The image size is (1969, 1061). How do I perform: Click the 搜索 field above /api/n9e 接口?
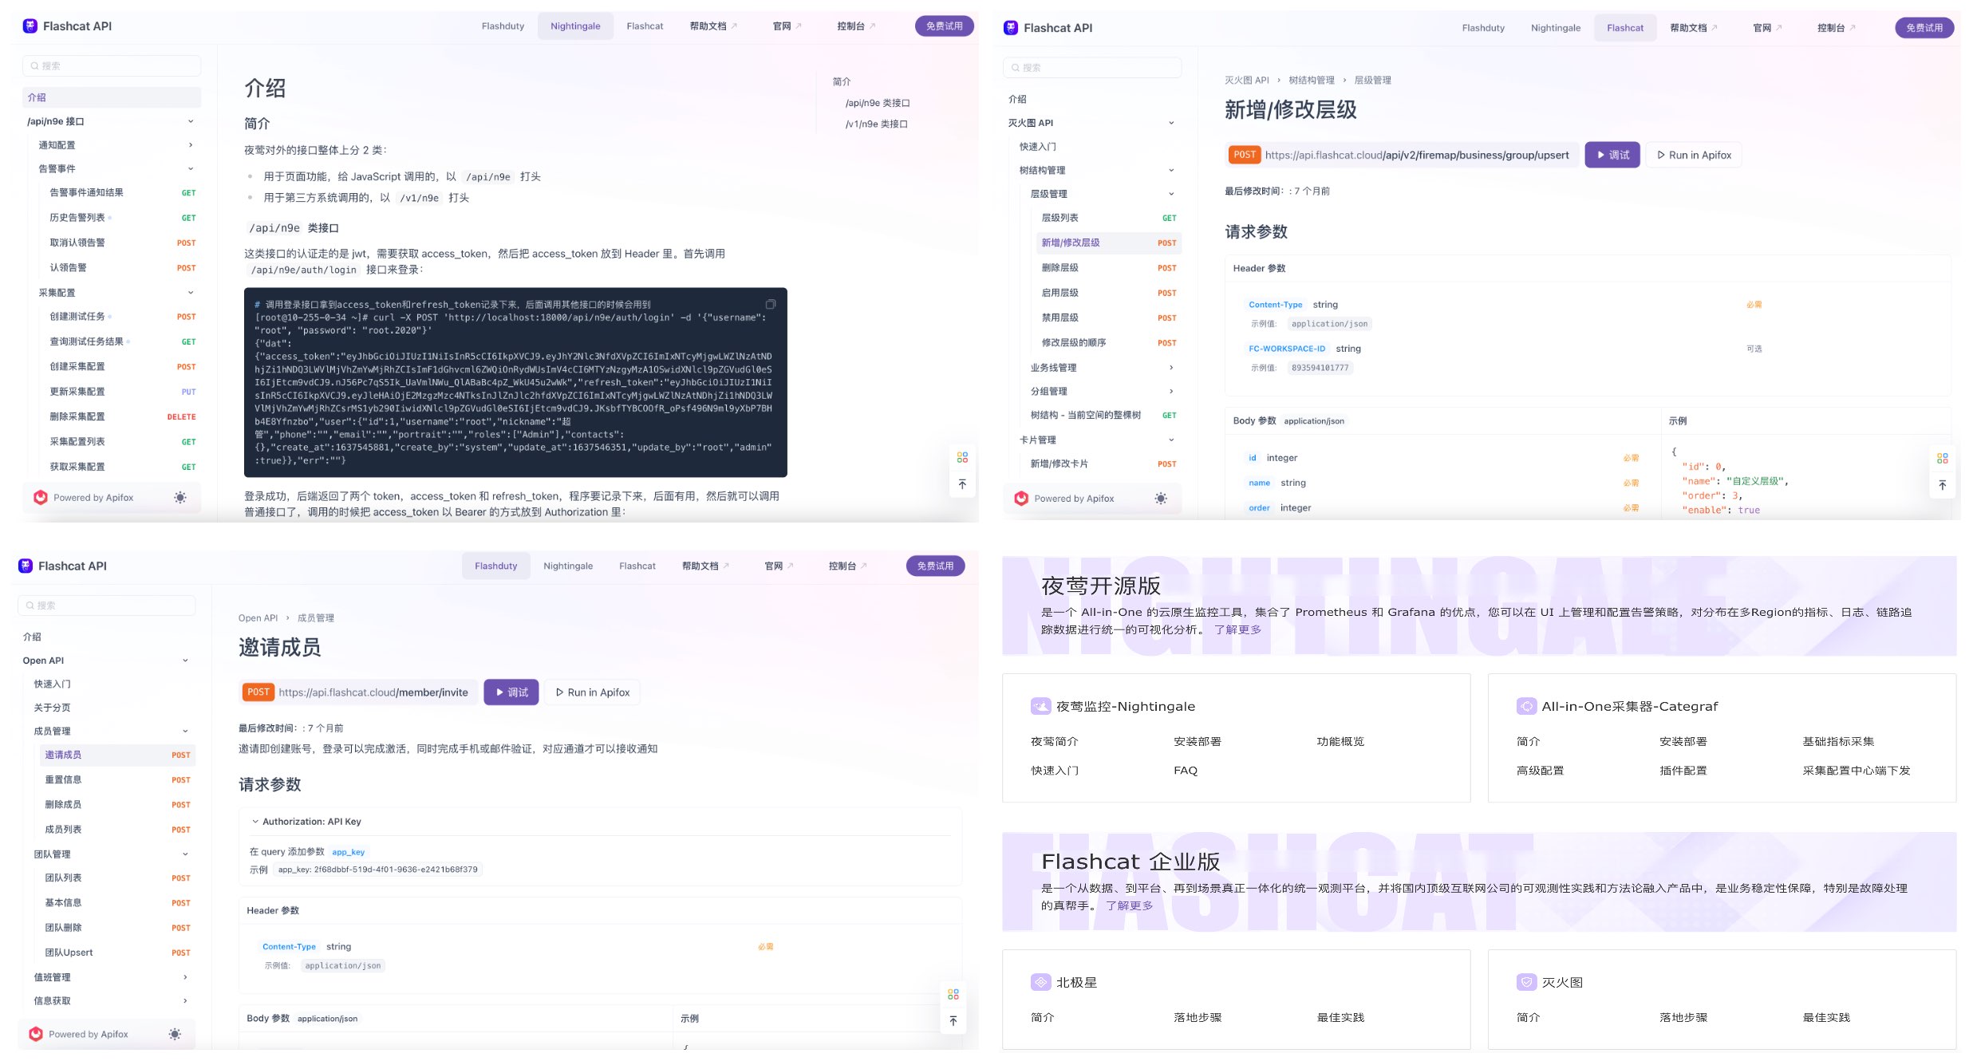112,65
